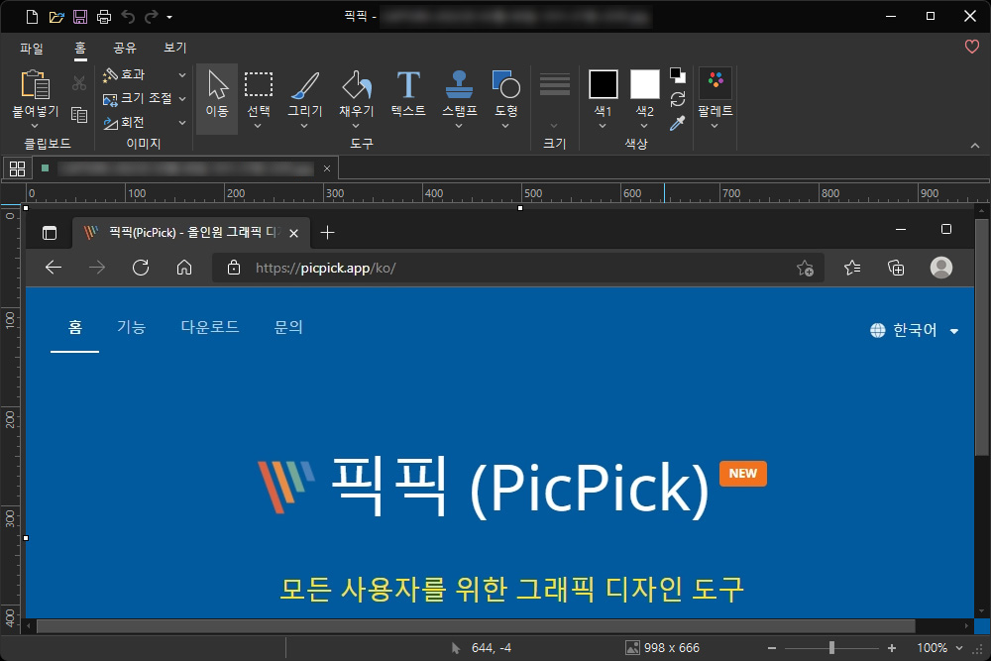Select the 이동 move tool
991x661 pixels.
pos(217,98)
